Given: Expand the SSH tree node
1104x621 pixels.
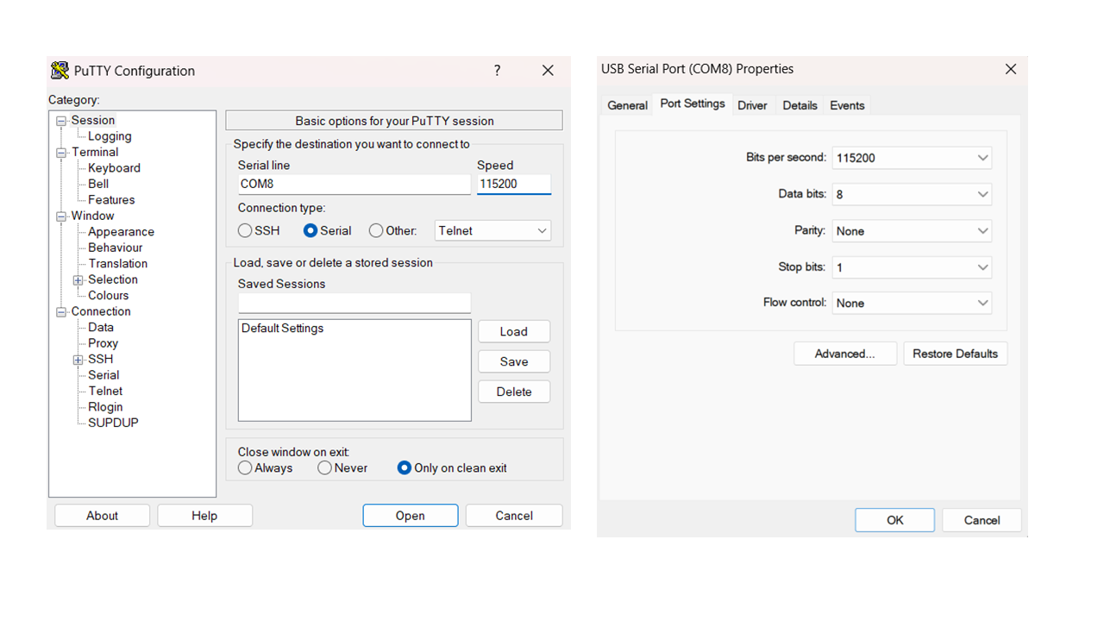Looking at the screenshot, I should 78,360.
